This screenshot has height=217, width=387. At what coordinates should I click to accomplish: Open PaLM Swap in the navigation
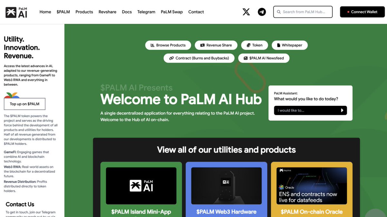pyautogui.click(x=172, y=12)
